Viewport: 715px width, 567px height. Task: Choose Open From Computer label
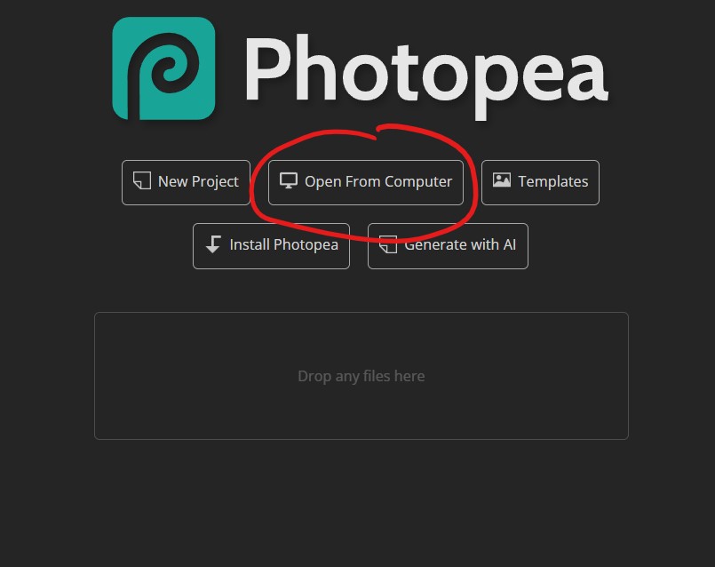pos(378,181)
